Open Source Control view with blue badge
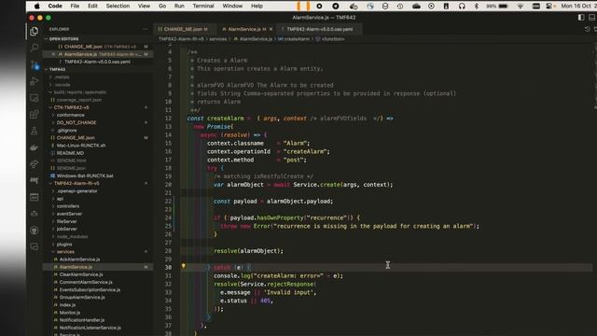This screenshot has height=336, width=597. (x=35, y=65)
